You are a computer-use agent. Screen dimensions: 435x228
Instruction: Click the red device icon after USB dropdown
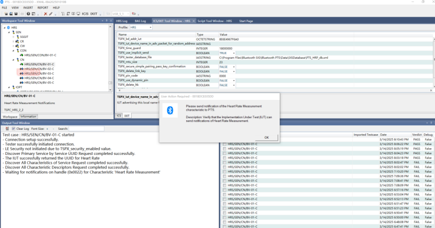[134, 14]
